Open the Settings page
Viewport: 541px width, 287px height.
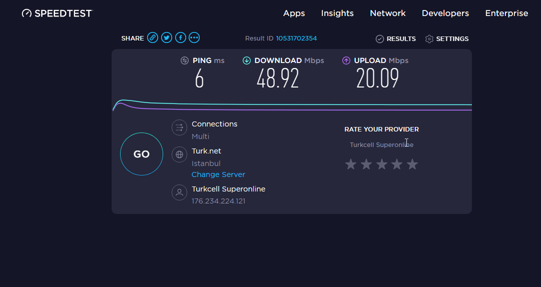coord(447,38)
